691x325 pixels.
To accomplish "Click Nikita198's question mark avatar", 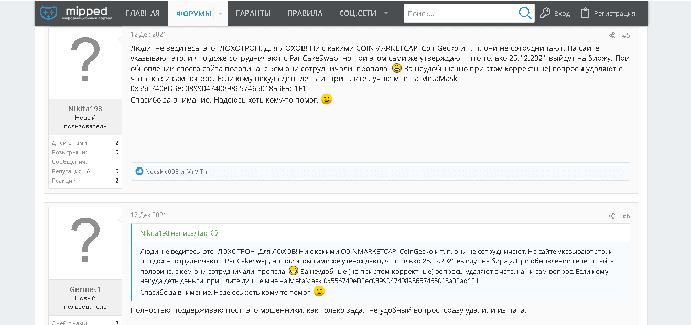I will [x=85, y=62].
